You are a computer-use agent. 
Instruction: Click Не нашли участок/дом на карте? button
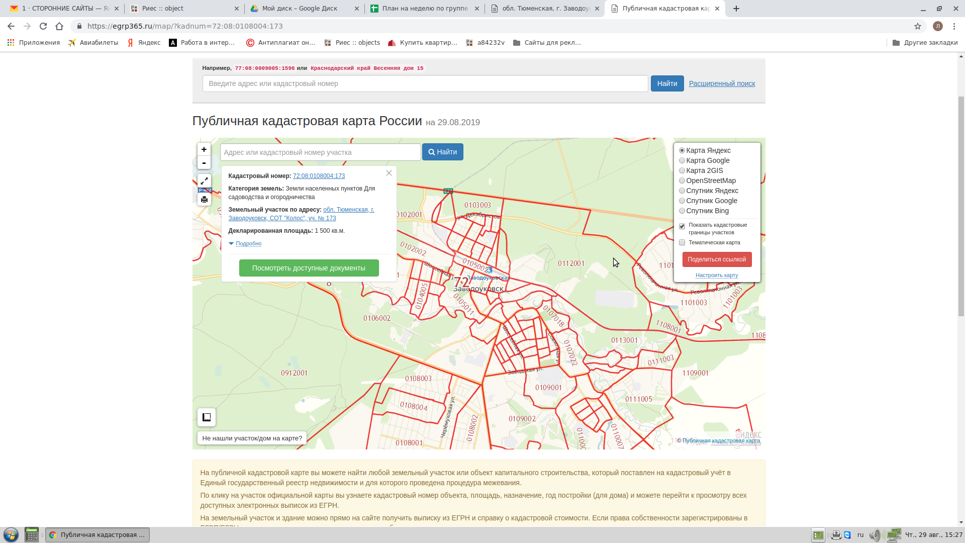pos(252,438)
